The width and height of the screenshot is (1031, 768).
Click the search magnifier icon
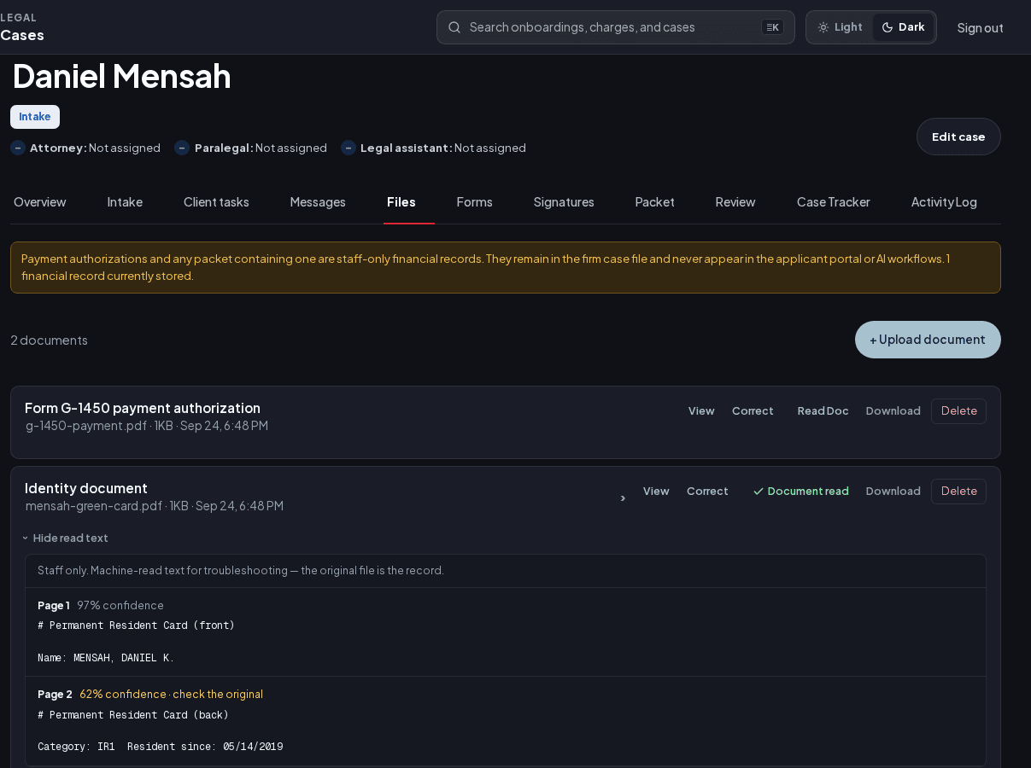tap(454, 27)
